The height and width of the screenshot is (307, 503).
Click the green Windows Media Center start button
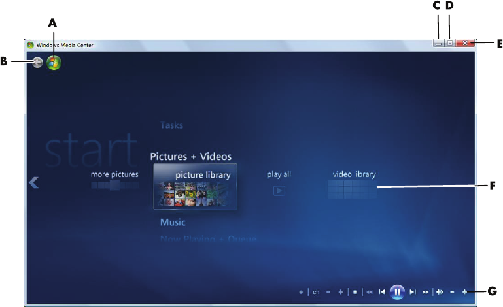[x=54, y=63]
